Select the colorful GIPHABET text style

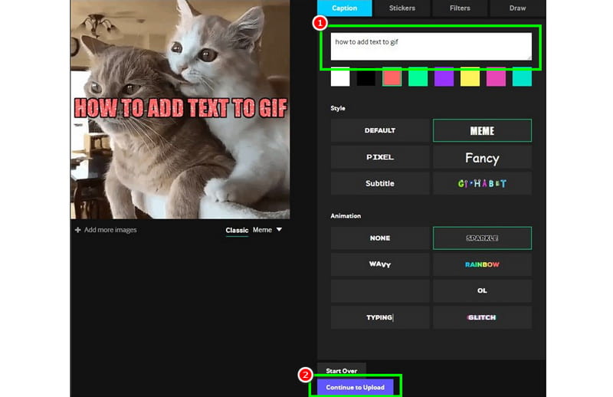coord(482,183)
